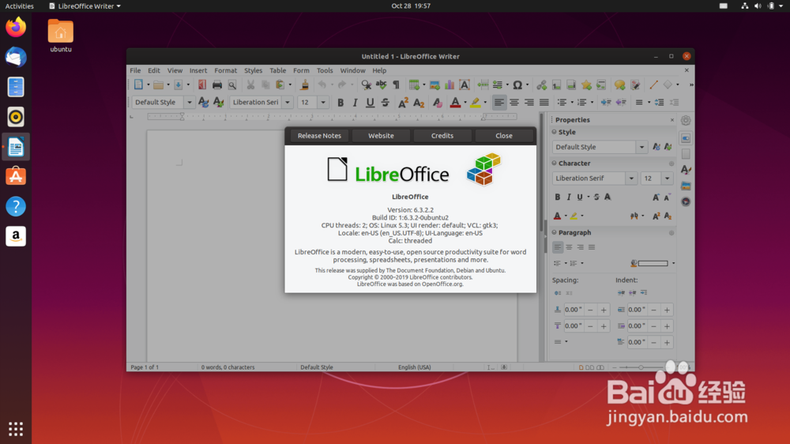Open the toolbar paragraph style dropdown arrow
Screen dimensions: 790x444
click(190, 102)
